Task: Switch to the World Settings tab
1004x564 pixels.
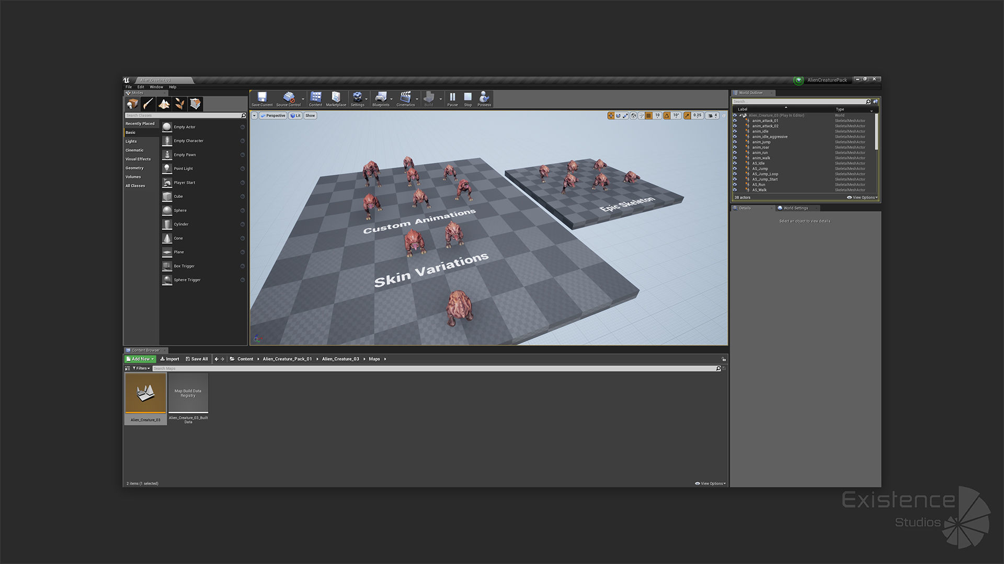Action: (795, 208)
